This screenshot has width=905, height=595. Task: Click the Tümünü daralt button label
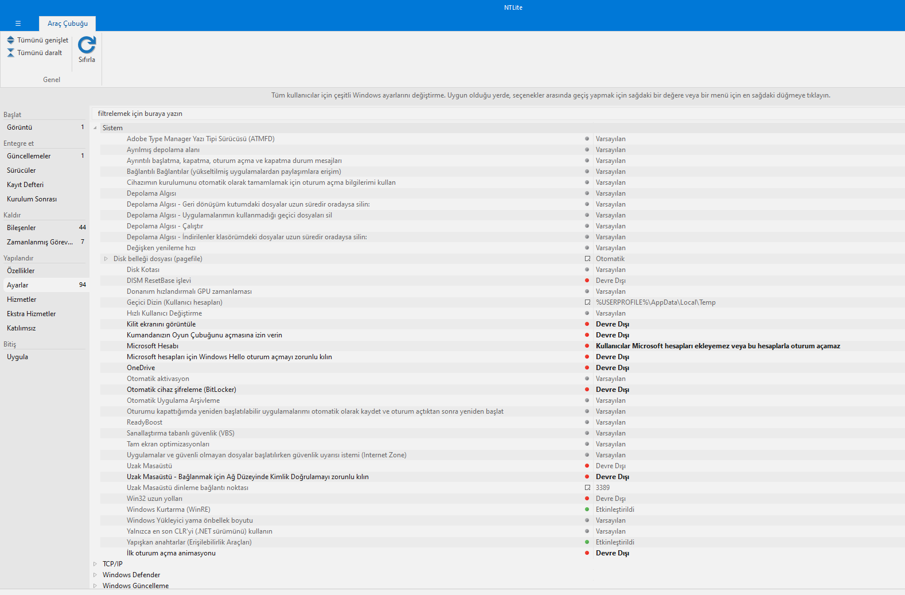[x=40, y=53]
